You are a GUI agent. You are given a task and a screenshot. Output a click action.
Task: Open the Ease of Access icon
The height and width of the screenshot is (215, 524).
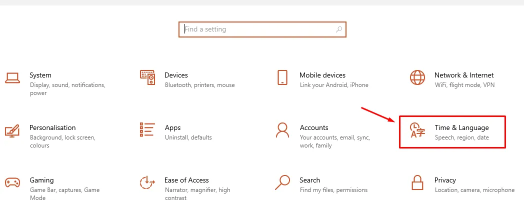[x=147, y=182]
